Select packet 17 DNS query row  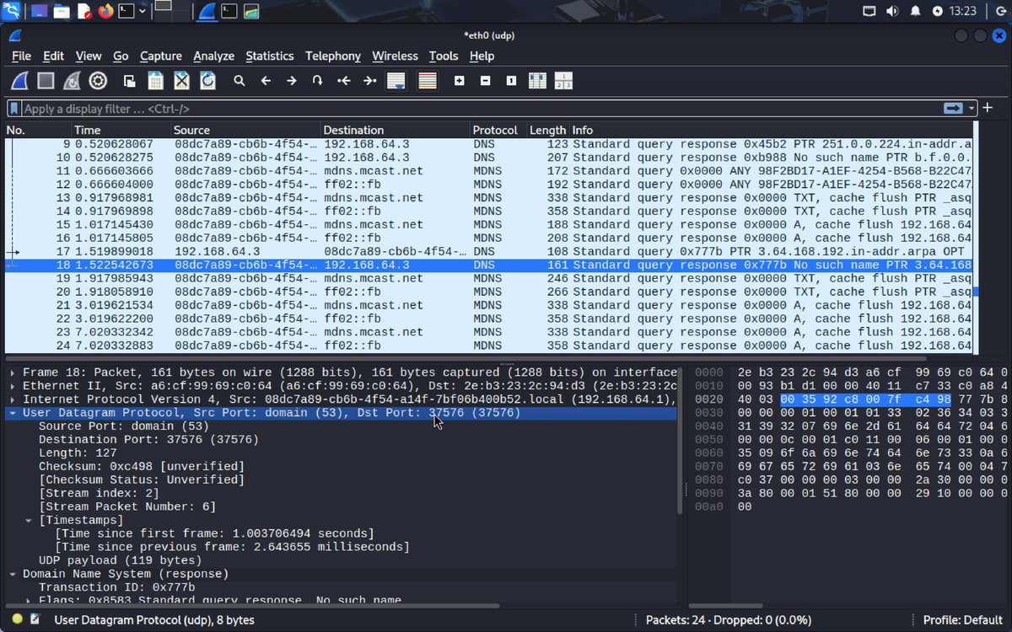coord(488,251)
